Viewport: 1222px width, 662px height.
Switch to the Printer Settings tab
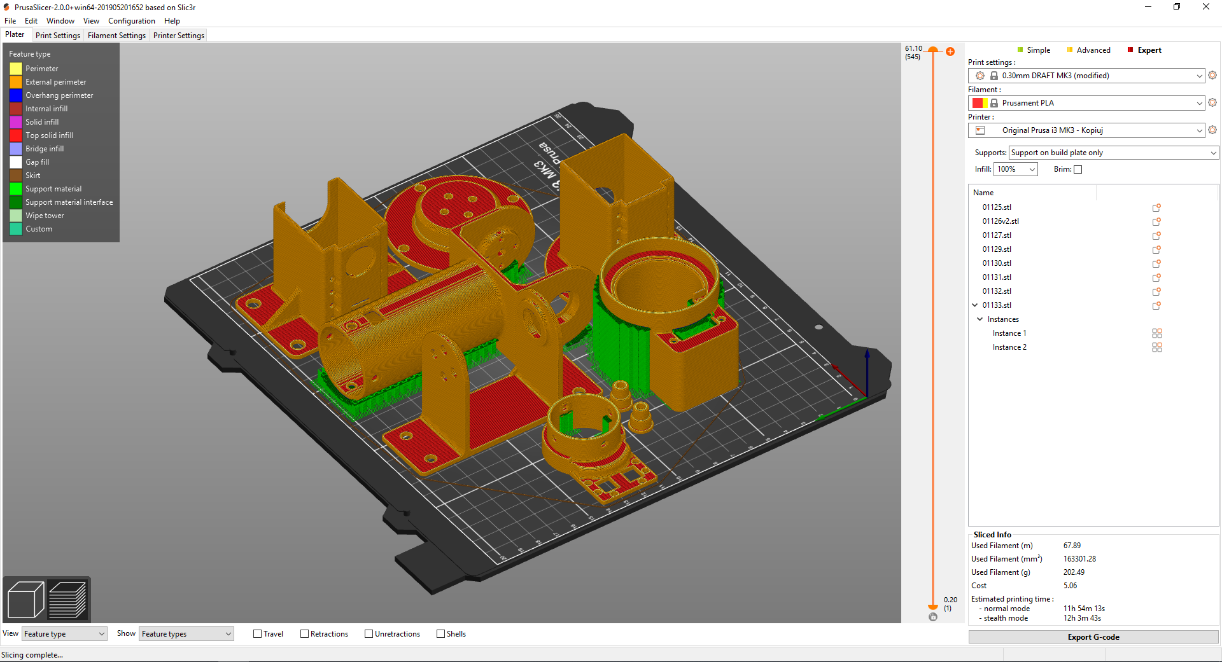[x=178, y=36]
